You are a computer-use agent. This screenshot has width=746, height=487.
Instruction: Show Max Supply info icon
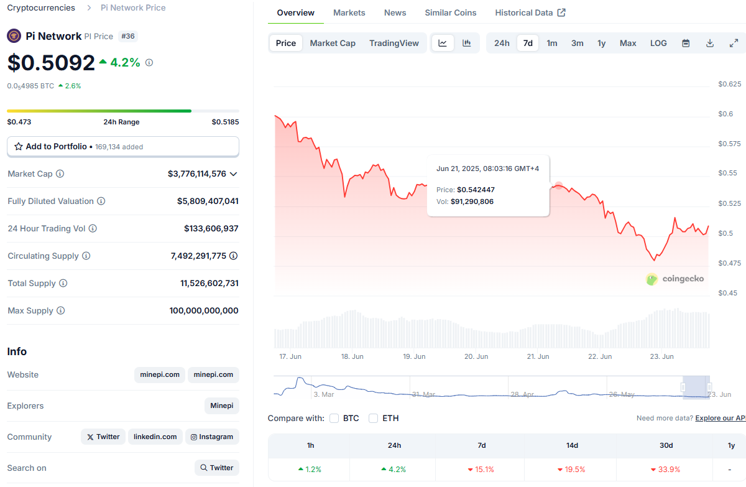(x=61, y=310)
